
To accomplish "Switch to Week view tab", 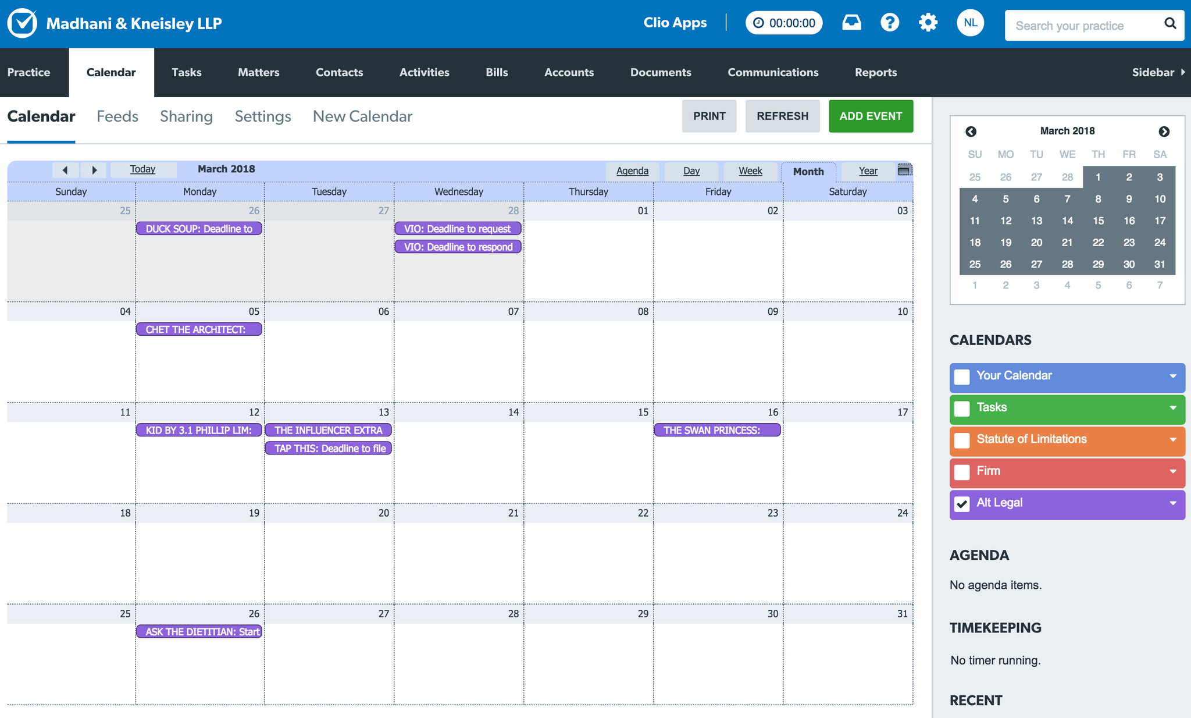I will pos(750,171).
